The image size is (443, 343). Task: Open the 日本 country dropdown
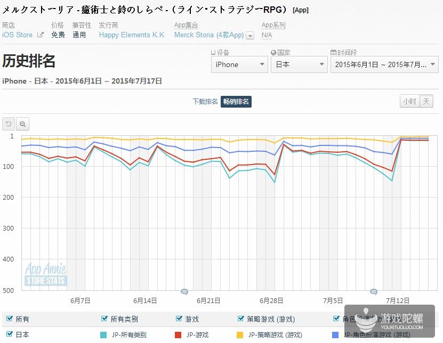[299, 64]
